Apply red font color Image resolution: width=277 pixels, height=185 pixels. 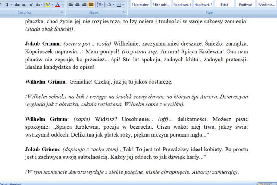[58, 5]
